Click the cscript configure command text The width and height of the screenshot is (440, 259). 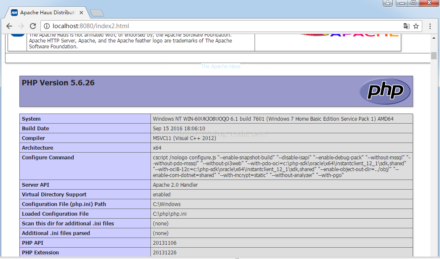282,166
